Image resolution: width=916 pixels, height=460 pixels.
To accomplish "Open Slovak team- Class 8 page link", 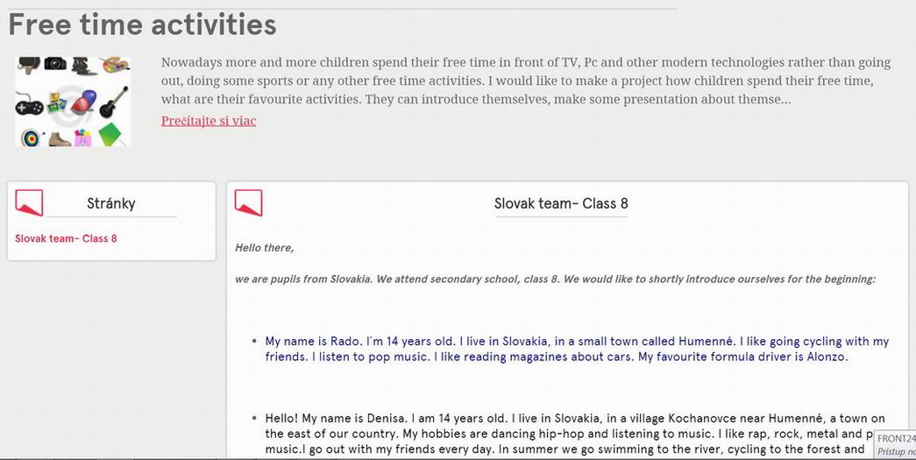I will click(66, 238).
